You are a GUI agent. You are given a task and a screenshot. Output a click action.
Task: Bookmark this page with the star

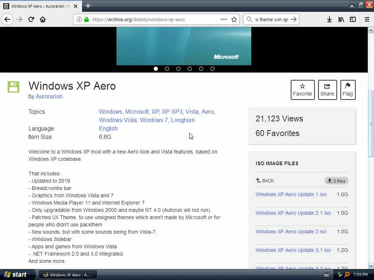(x=234, y=19)
